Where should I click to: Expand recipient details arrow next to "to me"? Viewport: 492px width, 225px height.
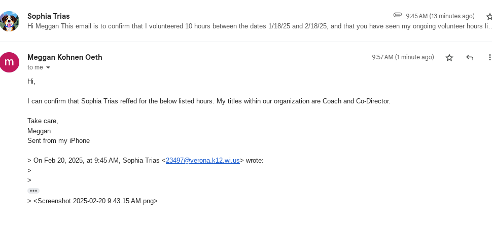49,68
